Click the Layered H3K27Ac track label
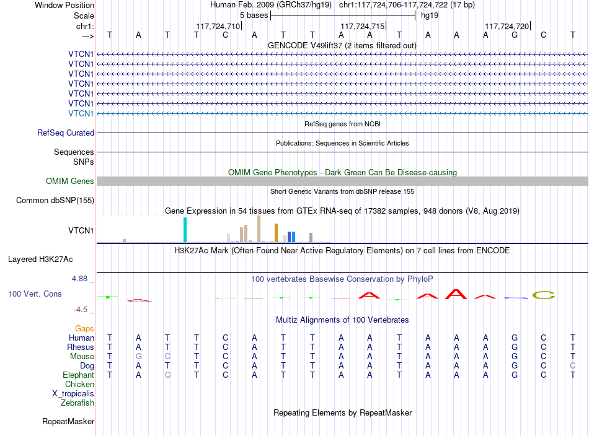The height and width of the screenshot is (436, 589). point(40,259)
